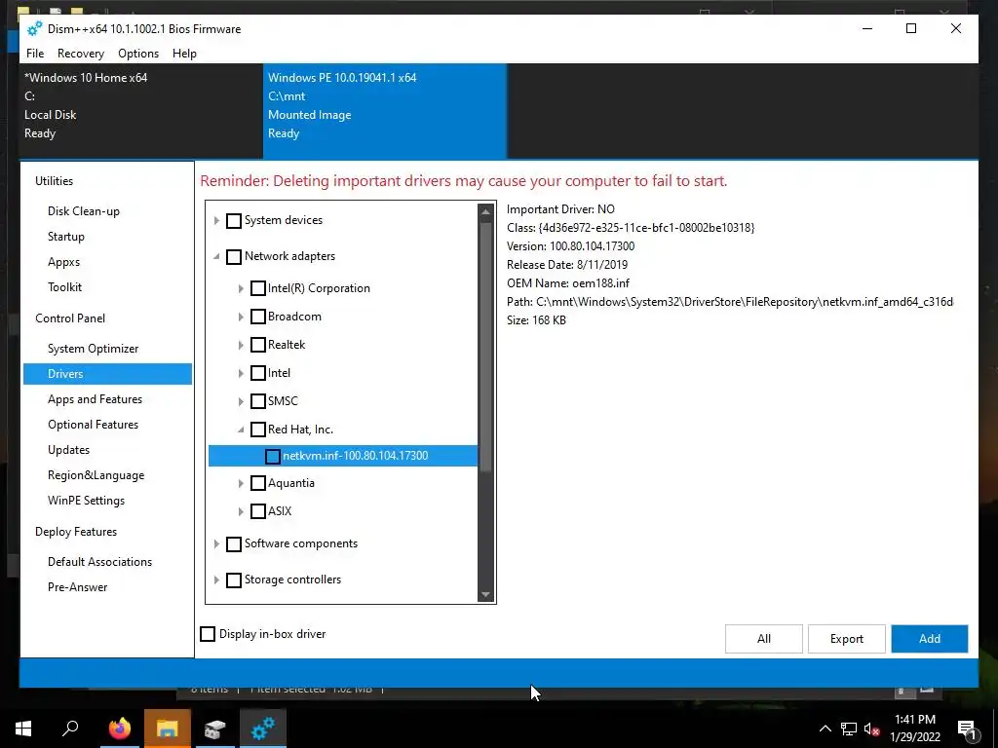Show hidden system tray icons
Viewport: 998px width, 748px height.
point(825,729)
